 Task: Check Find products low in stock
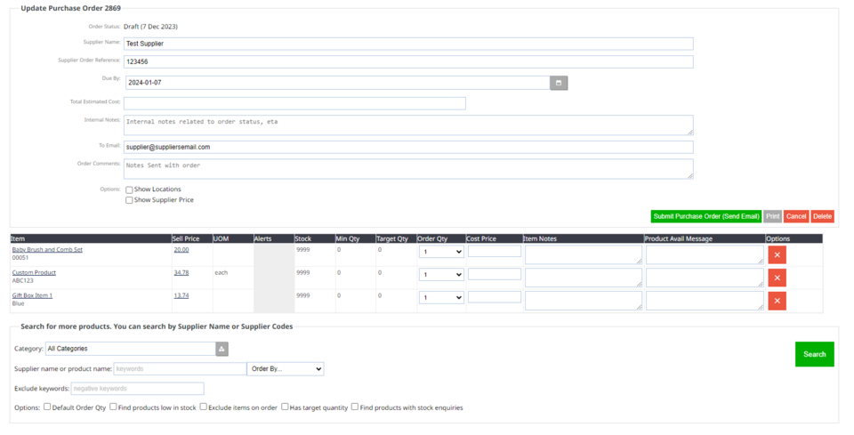[x=114, y=407]
